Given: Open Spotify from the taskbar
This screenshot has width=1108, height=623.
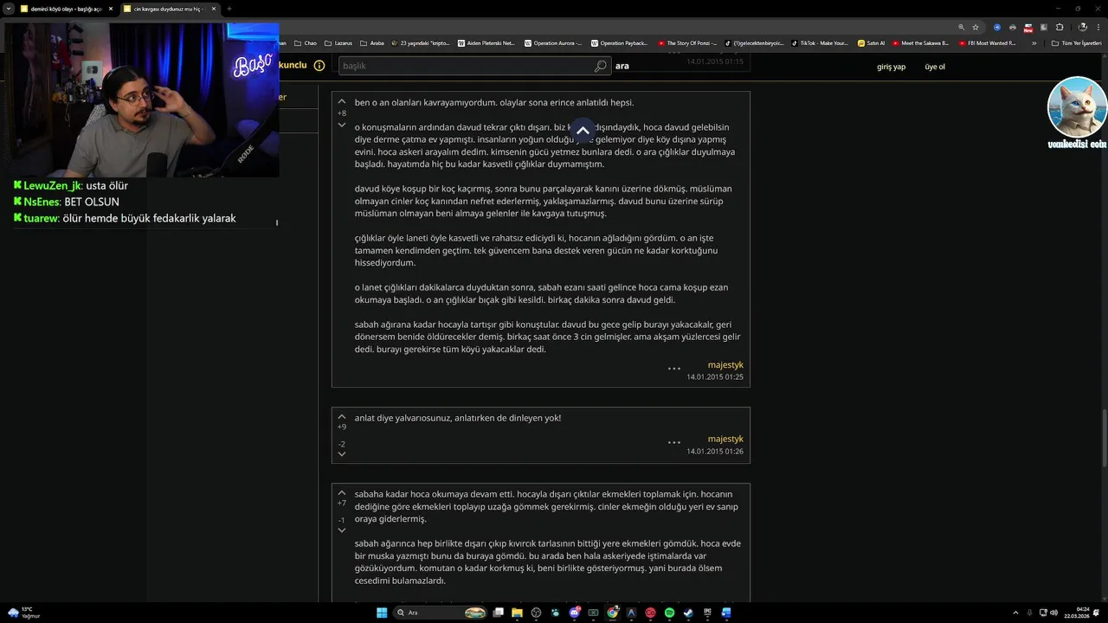Looking at the screenshot, I should point(669,613).
